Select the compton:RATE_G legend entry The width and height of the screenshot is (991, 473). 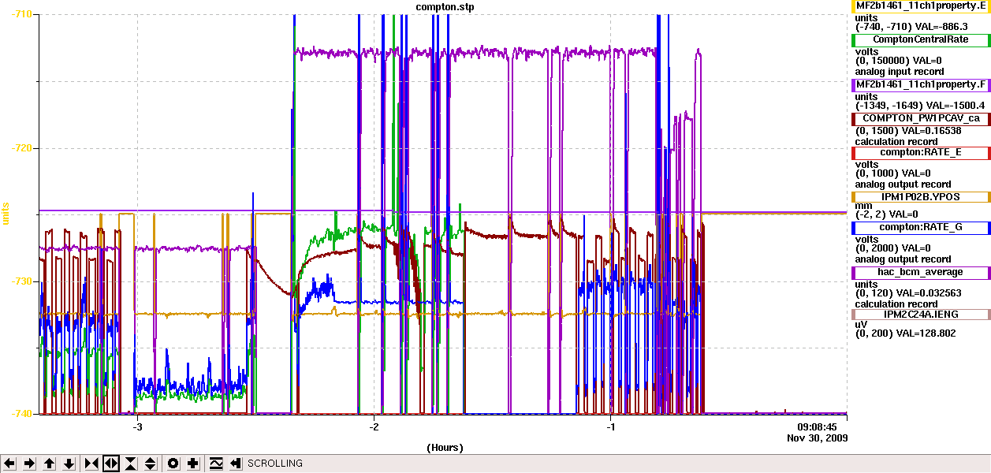[921, 227]
